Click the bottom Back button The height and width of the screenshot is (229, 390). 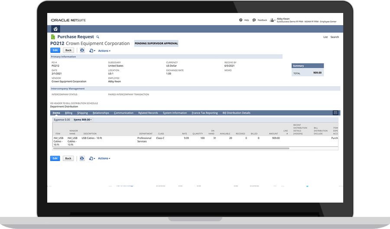68,158
